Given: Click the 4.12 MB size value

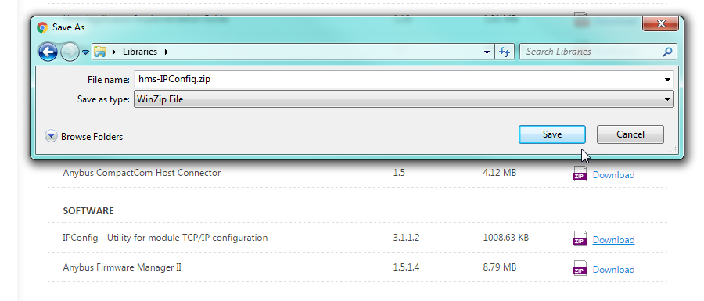Looking at the screenshot, I should (499, 172).
